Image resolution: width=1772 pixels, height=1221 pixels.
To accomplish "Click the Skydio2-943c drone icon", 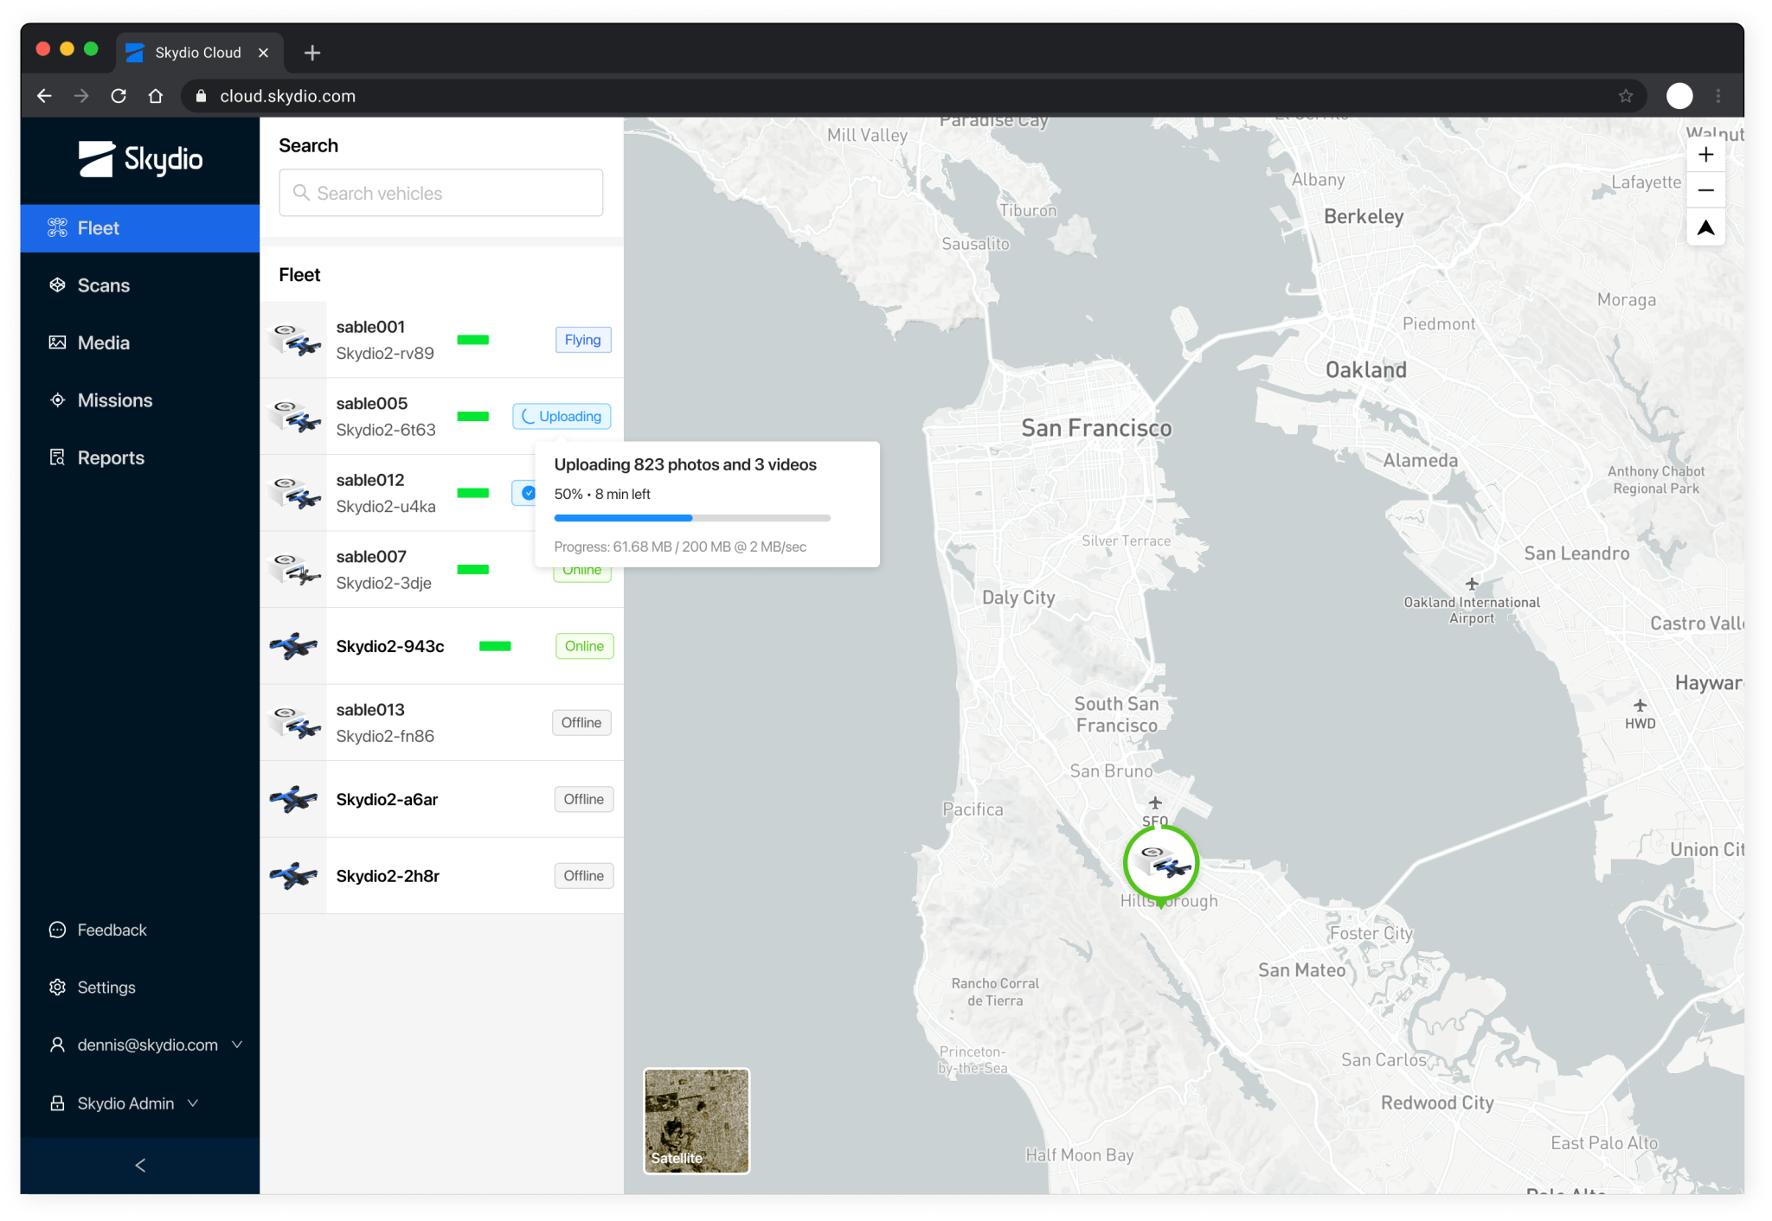I will 294,646.
